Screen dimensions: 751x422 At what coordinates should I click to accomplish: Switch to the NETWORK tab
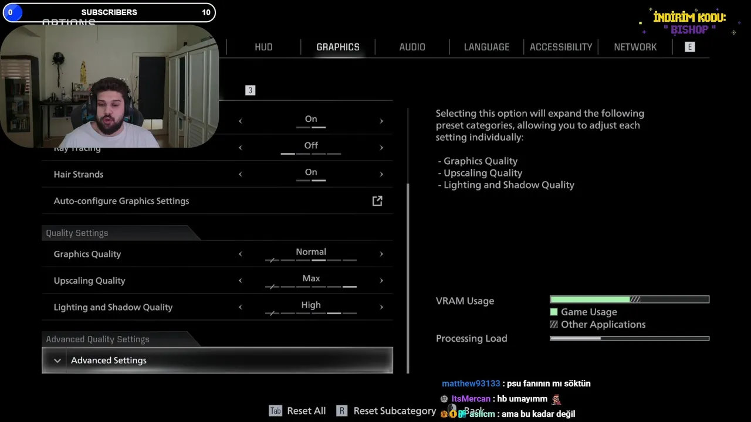point(635,47)
